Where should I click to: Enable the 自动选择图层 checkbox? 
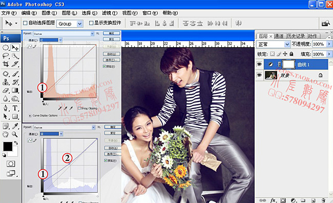(x=25, y=23)
